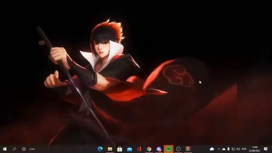Open OneDrive tray icon
The height and width of the screenshot is (153, 272).
[x=224, y=149]
